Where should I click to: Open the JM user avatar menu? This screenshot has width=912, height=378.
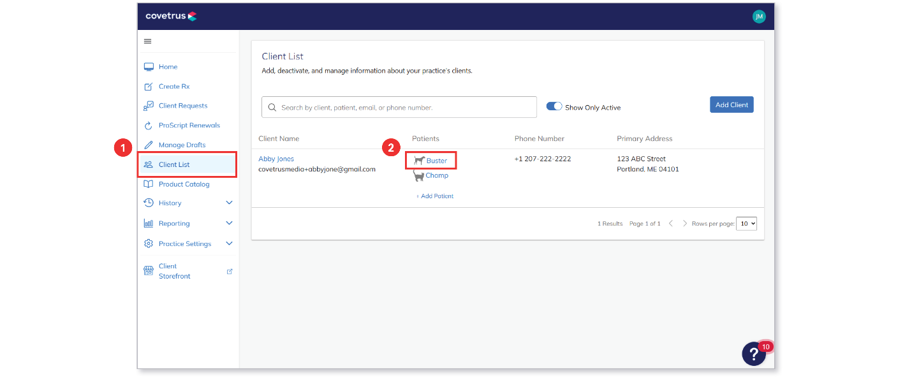pyautogui.click(x=759, y=17)
